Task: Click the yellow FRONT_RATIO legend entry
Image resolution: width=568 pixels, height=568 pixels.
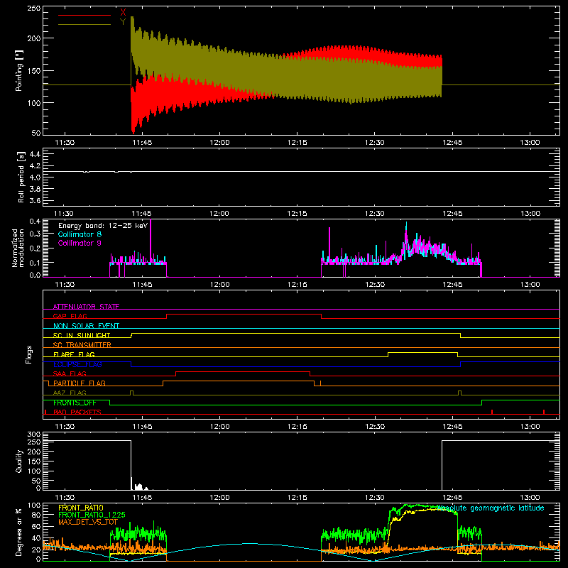Action: point(81,508)
